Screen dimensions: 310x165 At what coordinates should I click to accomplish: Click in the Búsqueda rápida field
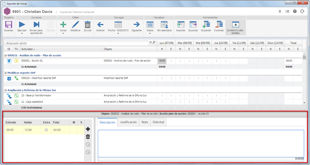(77, 43)
